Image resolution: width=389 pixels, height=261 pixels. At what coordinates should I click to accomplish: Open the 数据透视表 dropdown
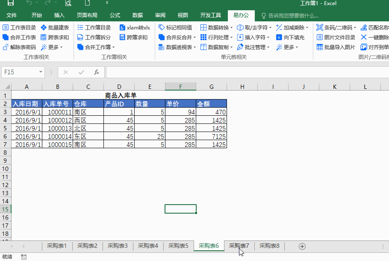(195, 47)
